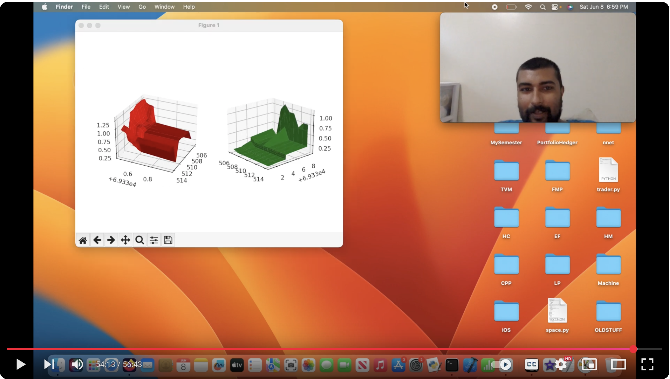Open the trader.py file on the desktop
The image size is (670, 379).
pyautogui.click(x=608, y=175)
